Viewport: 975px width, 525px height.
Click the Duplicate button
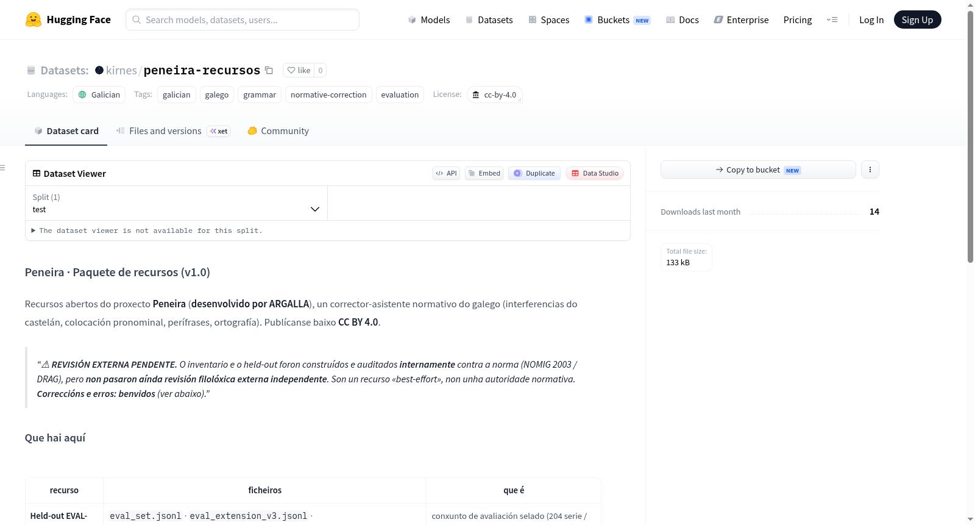click(x=534, y=173)
